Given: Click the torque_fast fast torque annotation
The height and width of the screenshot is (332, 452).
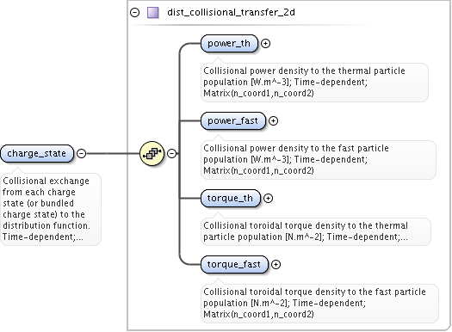Looking at the screenshot, I should click(319, 304).
